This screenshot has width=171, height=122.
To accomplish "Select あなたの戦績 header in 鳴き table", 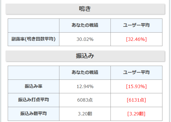I will (x=85, y=25).
